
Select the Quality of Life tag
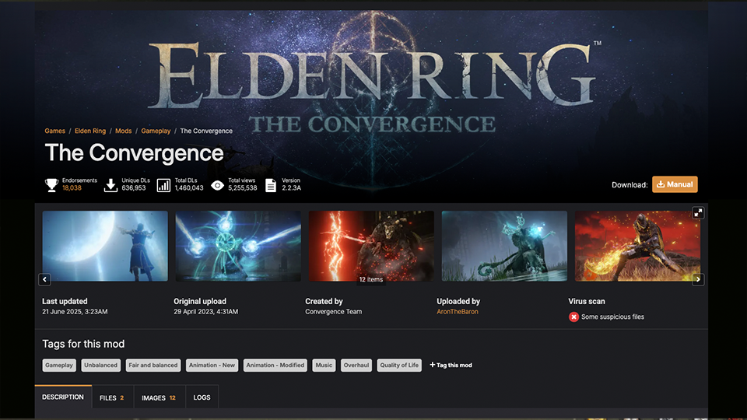pyautogui.click(x=399, y=366)
